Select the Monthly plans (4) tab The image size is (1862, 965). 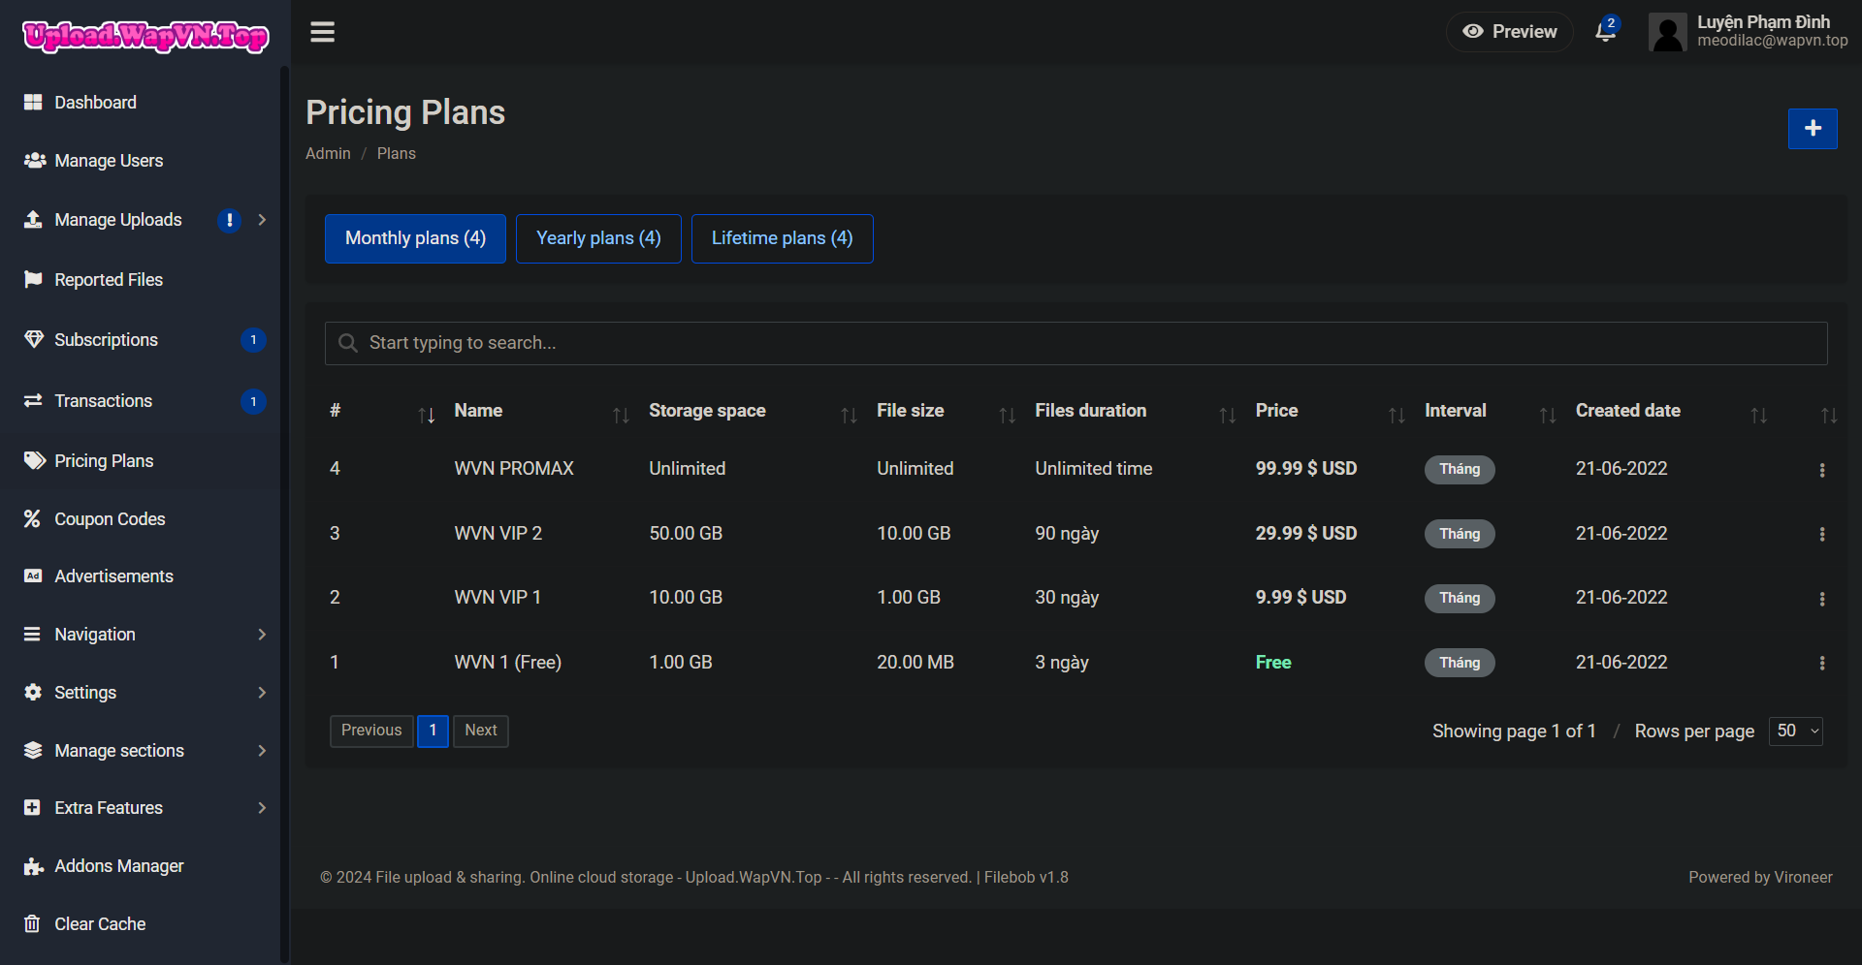coord(415,238)
